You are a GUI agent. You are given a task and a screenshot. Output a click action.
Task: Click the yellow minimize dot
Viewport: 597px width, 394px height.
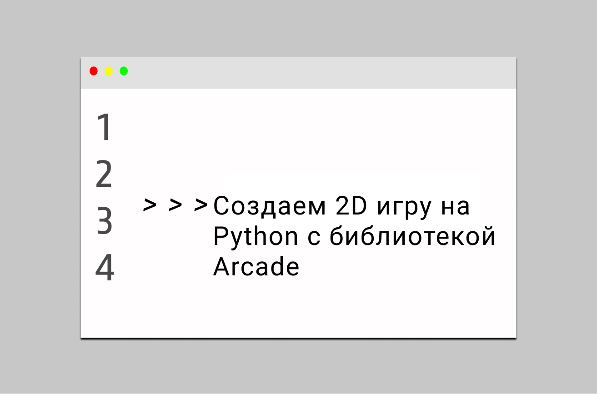109,71
